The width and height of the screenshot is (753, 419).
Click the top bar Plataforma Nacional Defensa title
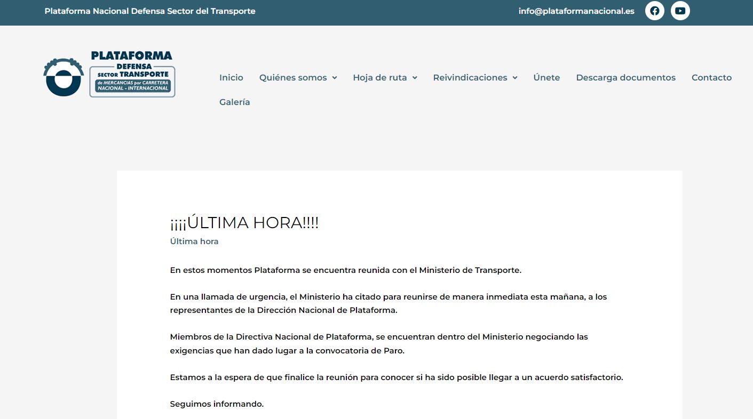[150, 11]
